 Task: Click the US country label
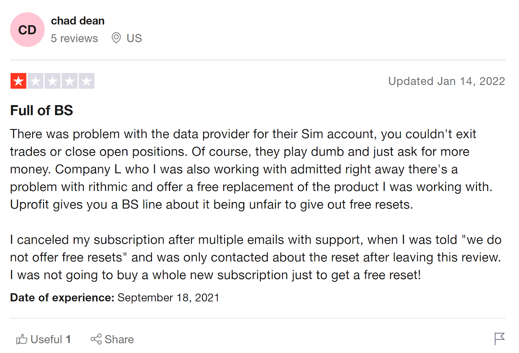tap(134, 38)
